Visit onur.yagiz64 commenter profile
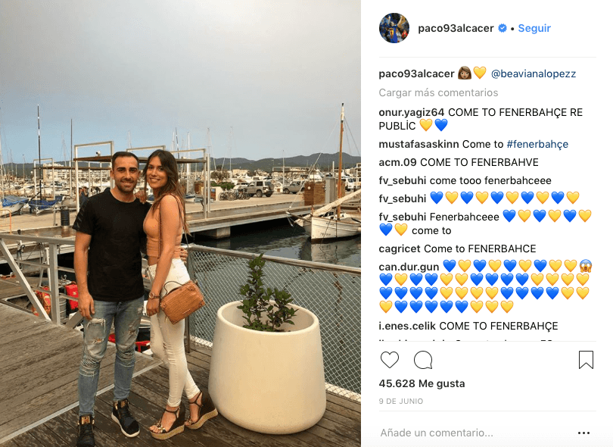 pyautogui.click(x=411, y=112)
